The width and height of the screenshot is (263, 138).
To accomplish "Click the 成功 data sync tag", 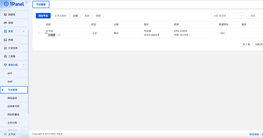I will click(223, 33).
